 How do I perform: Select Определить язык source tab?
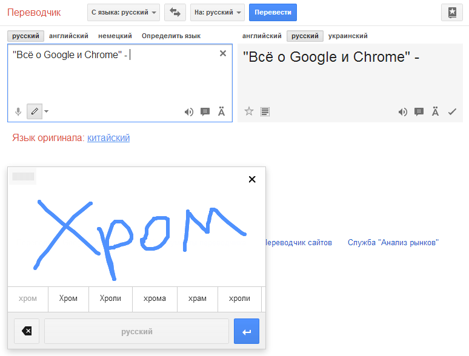pos(171,36)
